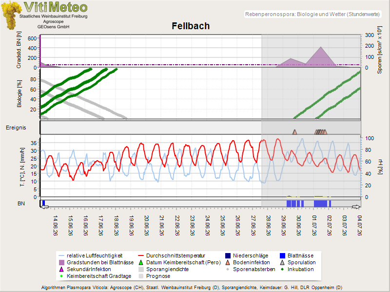
Task: Click the 19.06.26 date label
Action: (131, 225)
